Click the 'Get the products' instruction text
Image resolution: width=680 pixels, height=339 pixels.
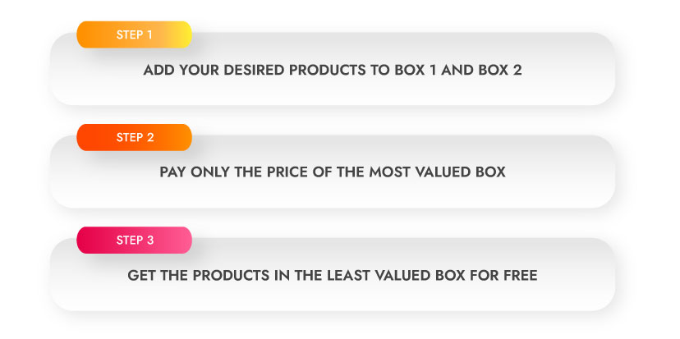tap(333, 275)
